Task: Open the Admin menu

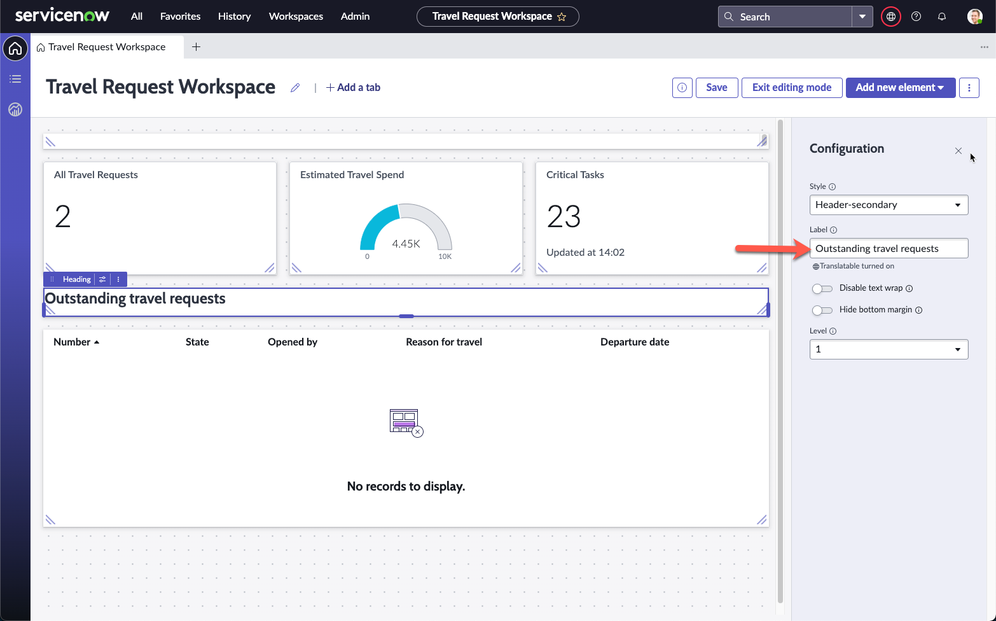Action: pos(355,17)
